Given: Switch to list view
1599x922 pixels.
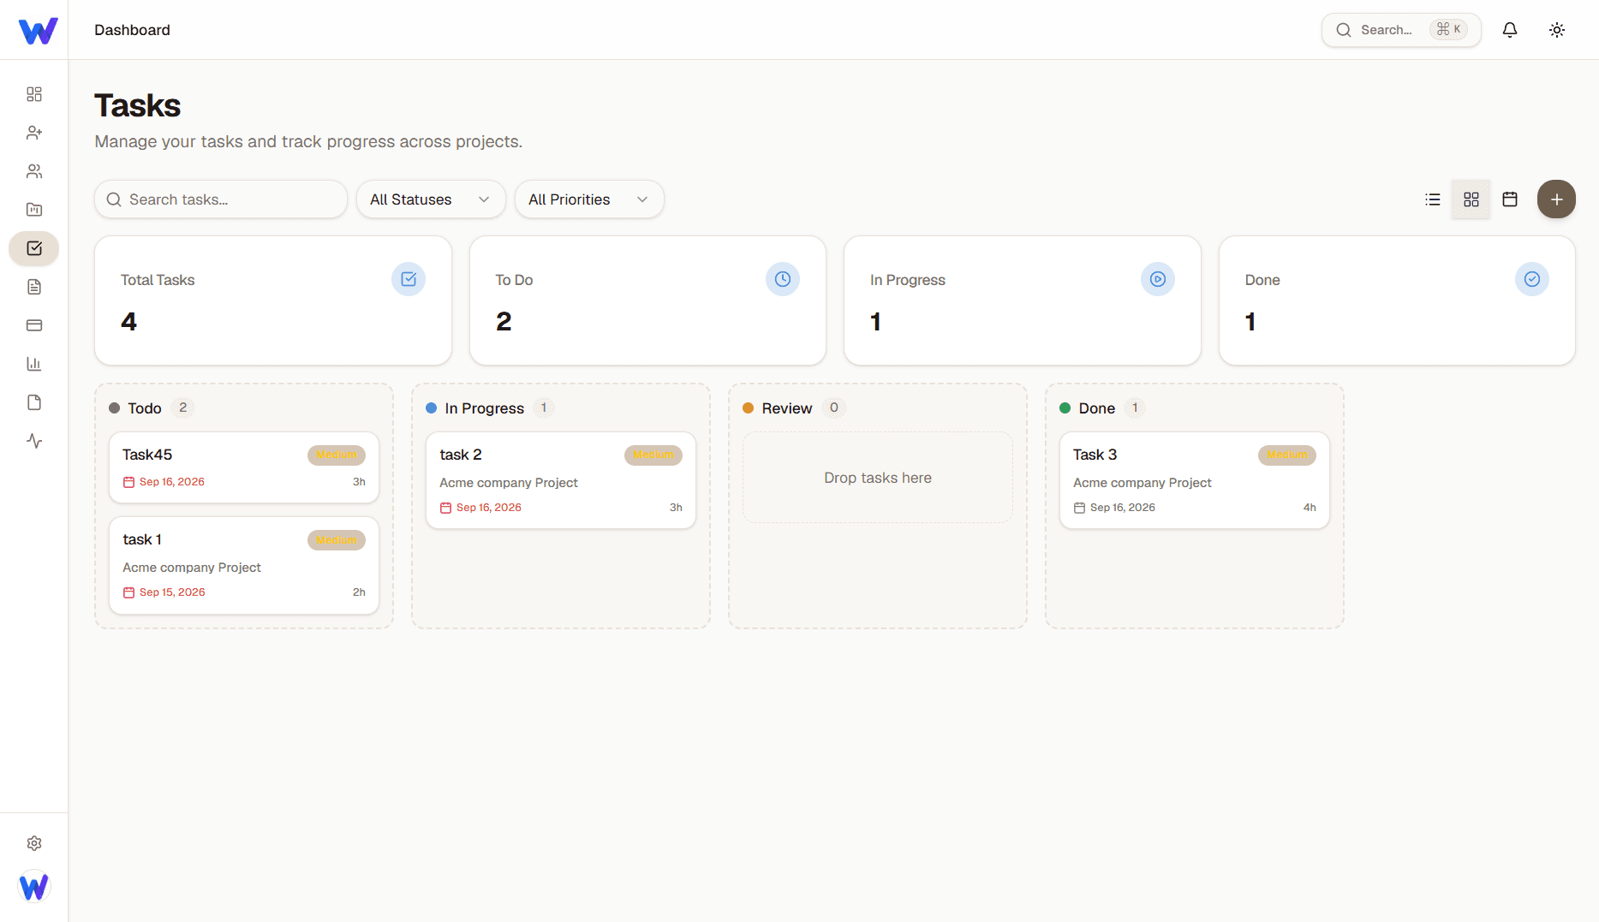Looking at the screenshot, I should coord(1433,199).
